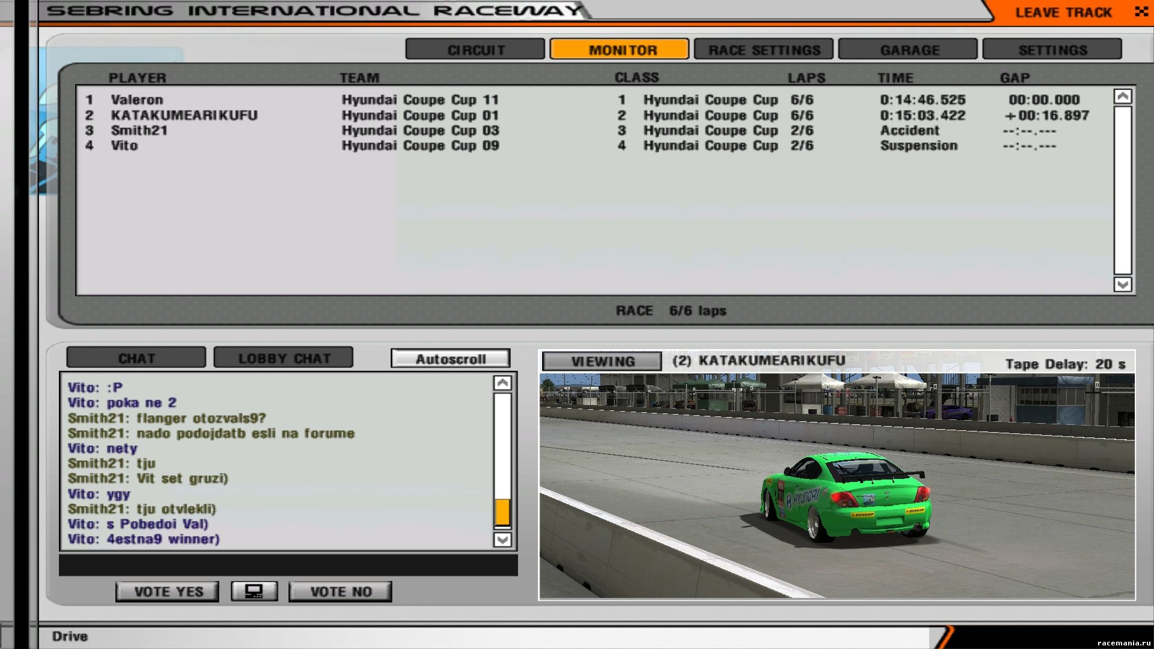Viewport: 1154px width, 649px height.
Task: Click team Hyundai Coupe Cup 03
Action: (420, 130)
